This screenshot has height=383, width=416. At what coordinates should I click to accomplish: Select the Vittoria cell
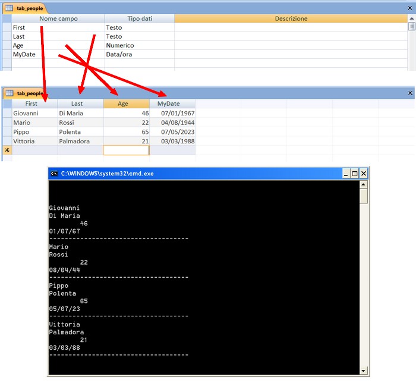[x=34, y=141]
